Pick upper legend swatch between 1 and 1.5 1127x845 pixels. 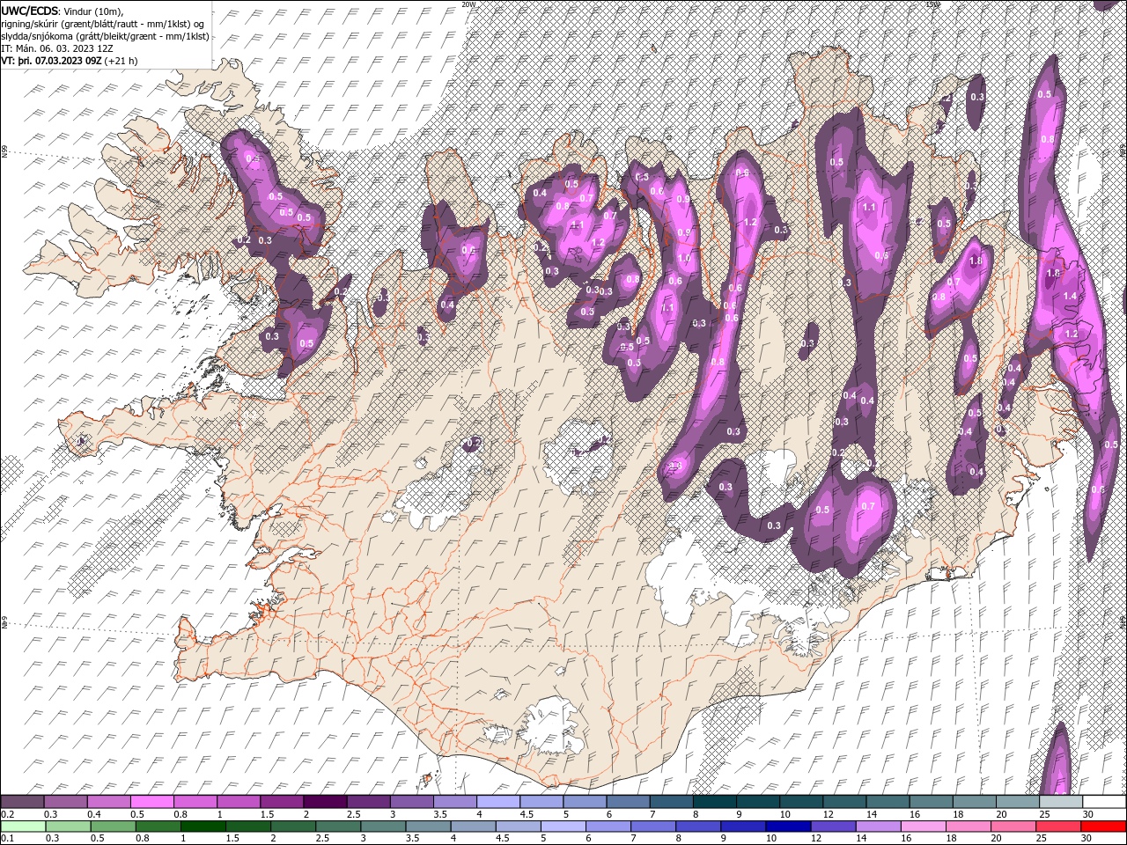[239, 802]
